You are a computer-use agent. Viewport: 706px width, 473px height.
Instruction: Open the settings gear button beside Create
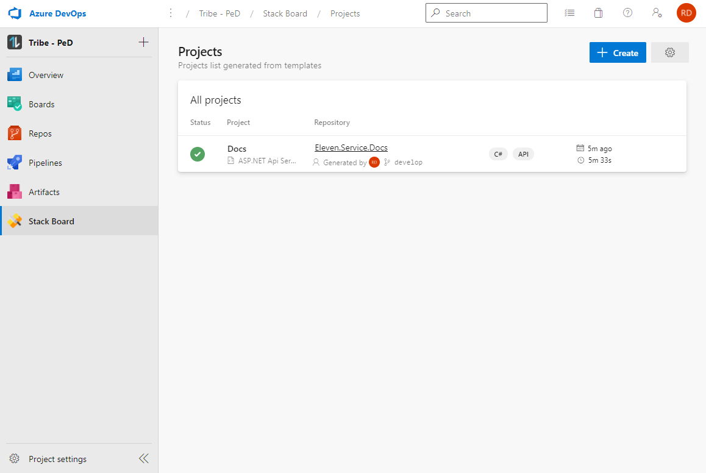tap(669, 52)
